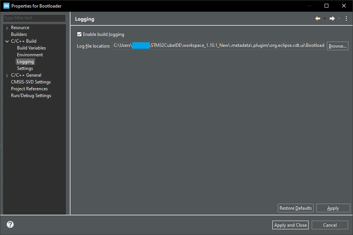353x235 pixels.
Task: Open the Environment properties page
Action: coord(30,54)
